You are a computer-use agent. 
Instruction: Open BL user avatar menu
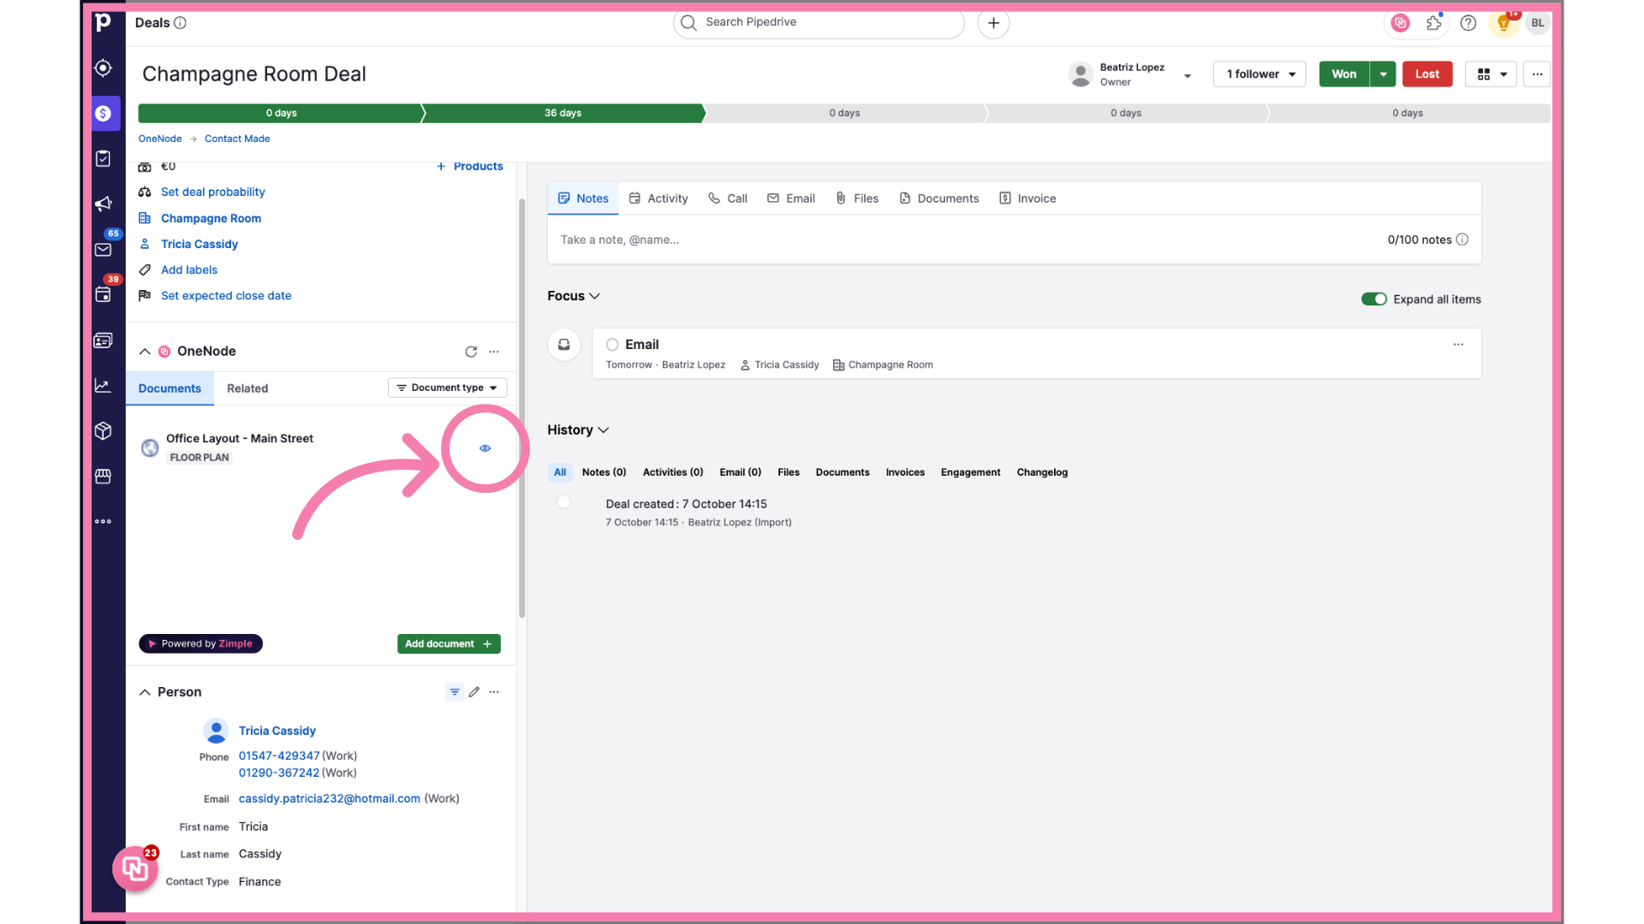tap(1538, 23)
